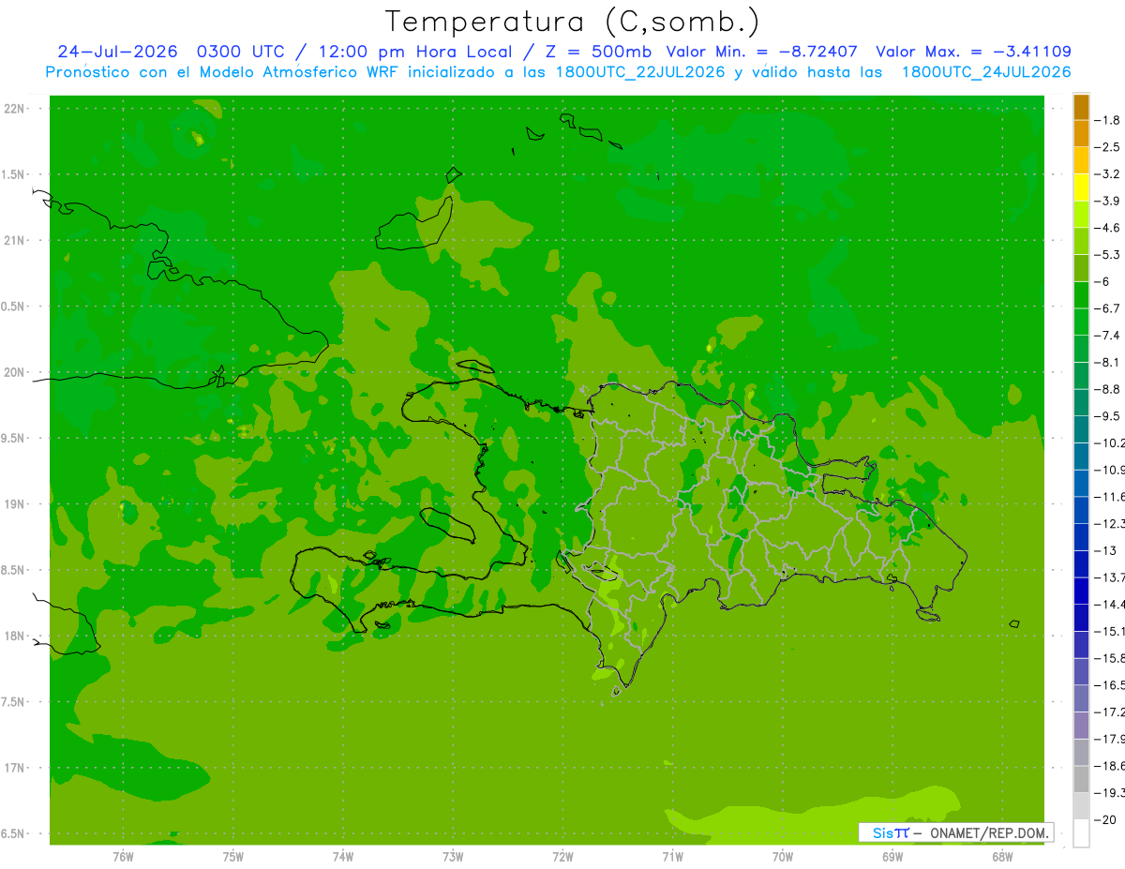
Task: Click the 76W longitude label
Action: tap(123, 857)
